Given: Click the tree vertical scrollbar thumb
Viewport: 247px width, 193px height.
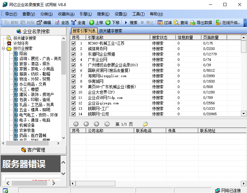Looking at the screenshot, I should click(x=63, y=58).
